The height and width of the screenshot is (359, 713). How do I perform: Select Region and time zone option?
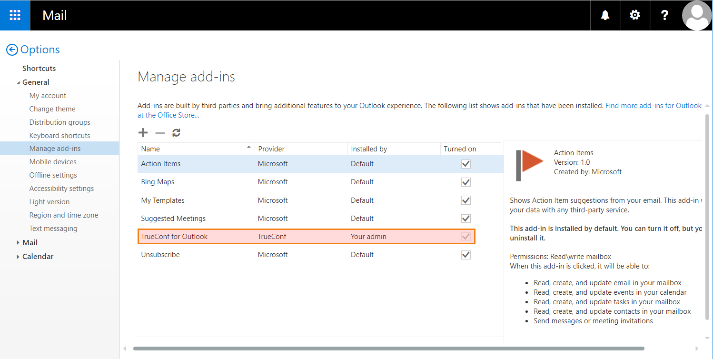(x=63, y=215)
